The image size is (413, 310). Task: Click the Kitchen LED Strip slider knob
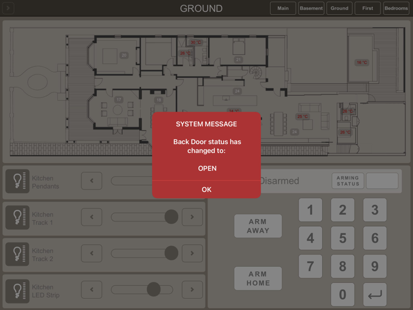click(x=153, y=289)
